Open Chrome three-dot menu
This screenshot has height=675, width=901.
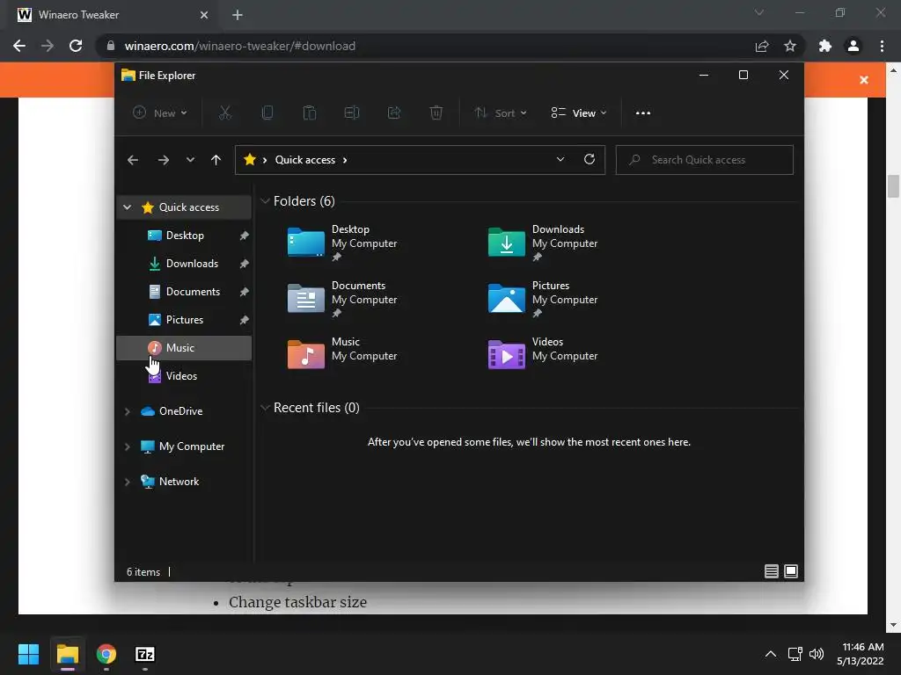click(x=882, y=46)
